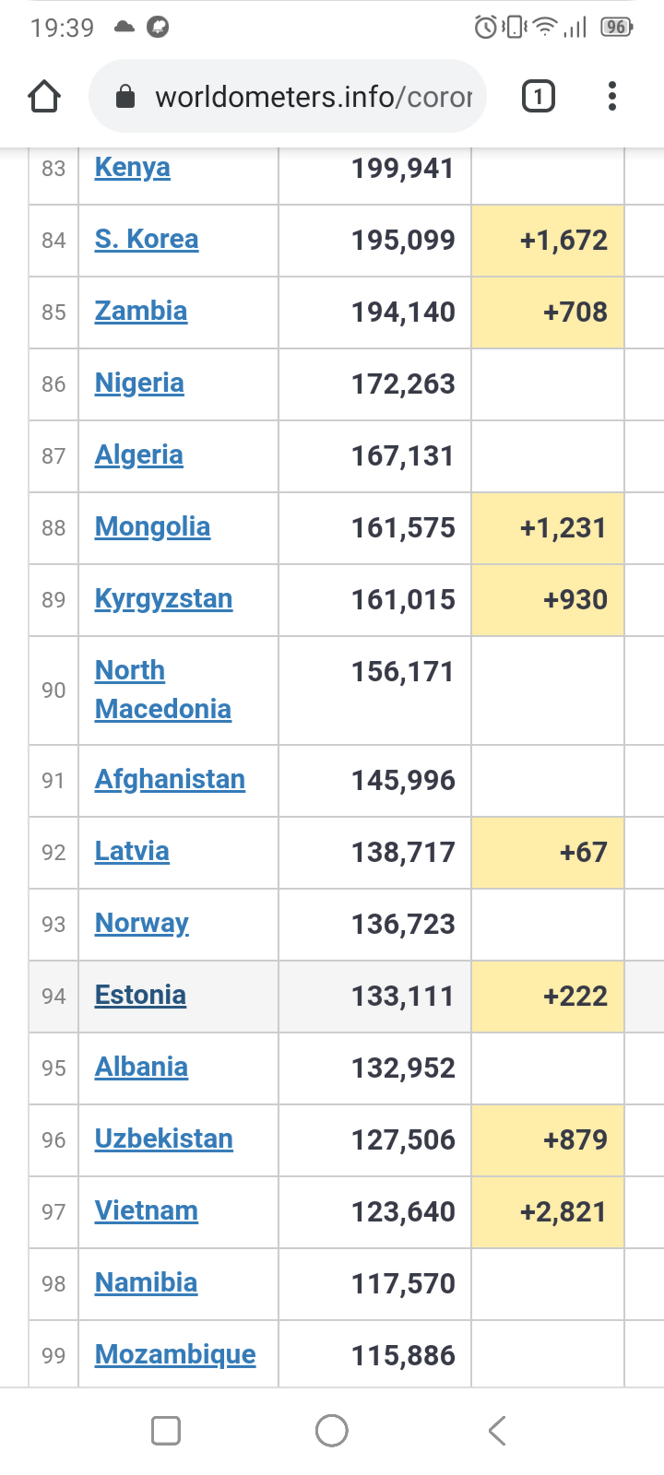Viewport: 664px width, 1475px height.
Task: Tap the Uzbekistan link
Action: click(163, 1139)
